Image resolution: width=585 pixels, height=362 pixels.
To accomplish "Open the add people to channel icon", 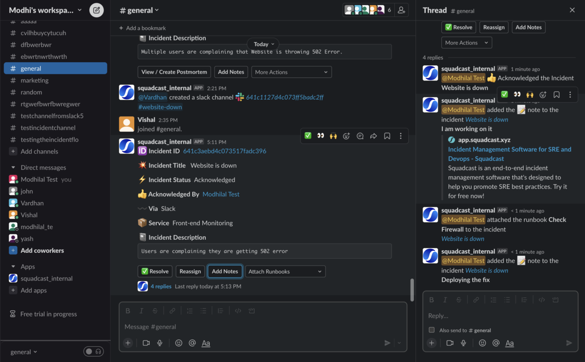I will pyautogui.click(x=402, y=10).
